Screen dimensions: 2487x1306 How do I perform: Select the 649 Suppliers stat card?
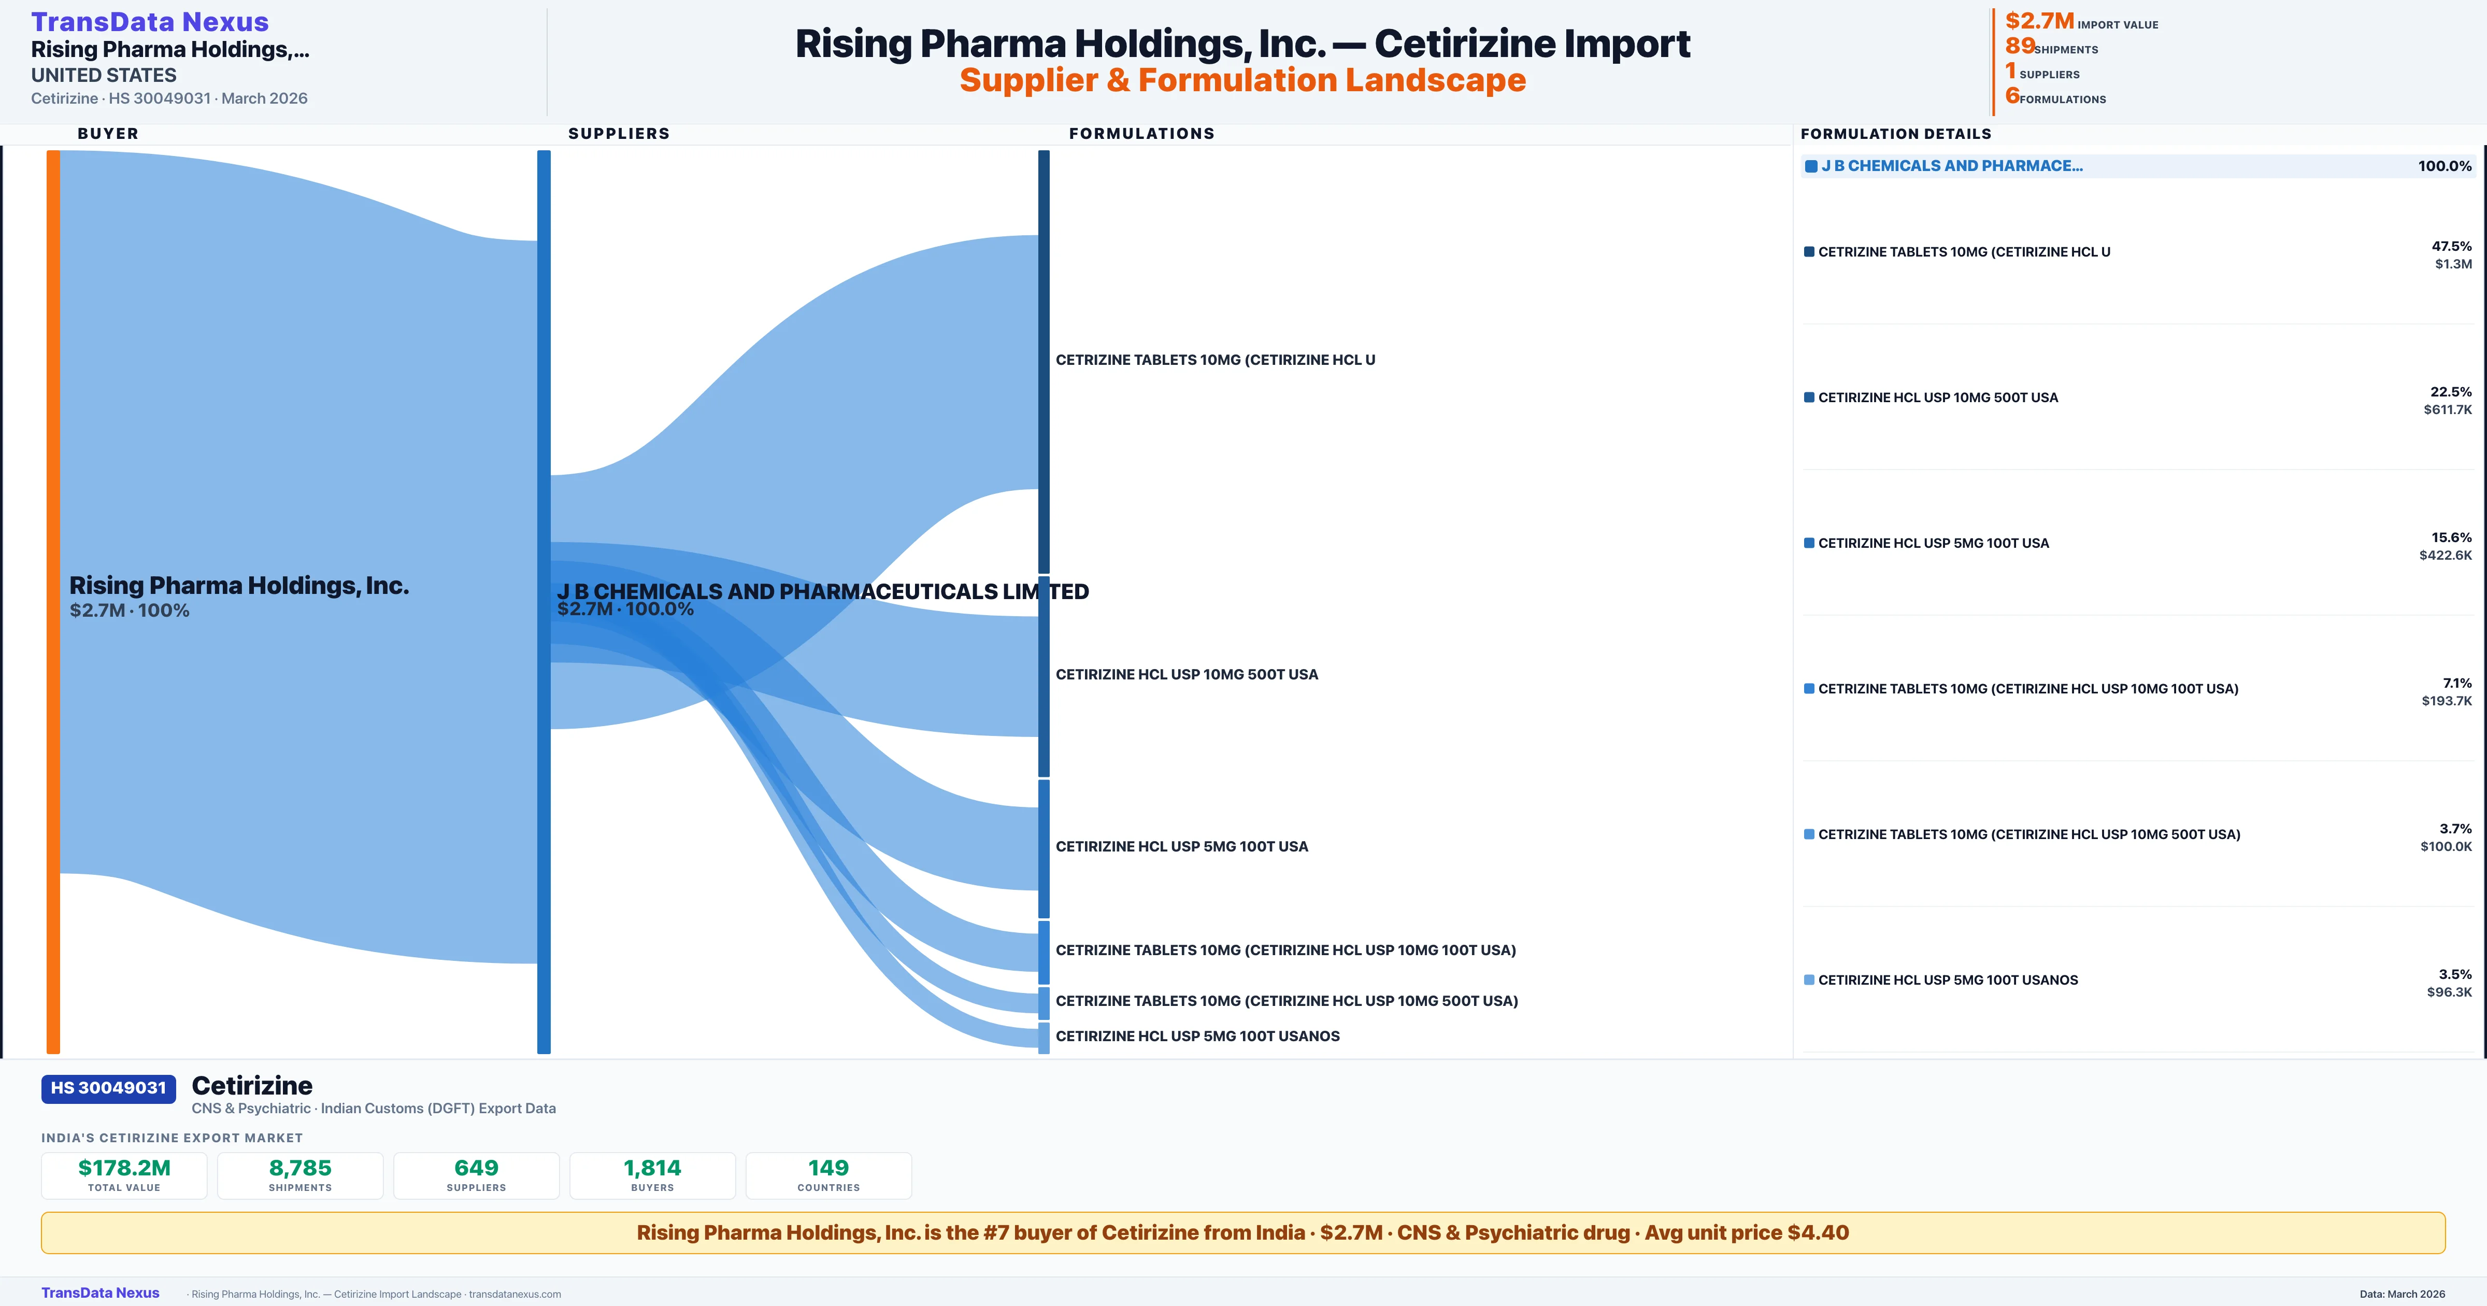click(x=476, y=1175)
